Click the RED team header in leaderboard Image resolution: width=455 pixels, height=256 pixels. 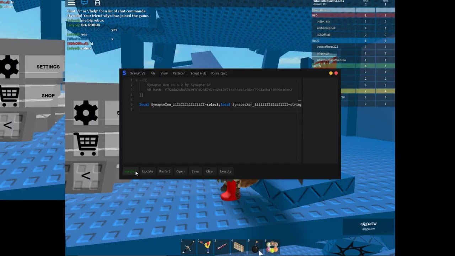coord(353,16)
